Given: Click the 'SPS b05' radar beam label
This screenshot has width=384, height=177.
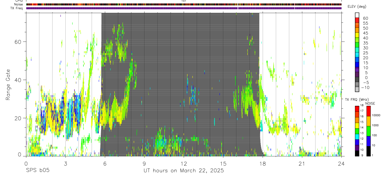Looking at the screenshot, I should point(38,171).
